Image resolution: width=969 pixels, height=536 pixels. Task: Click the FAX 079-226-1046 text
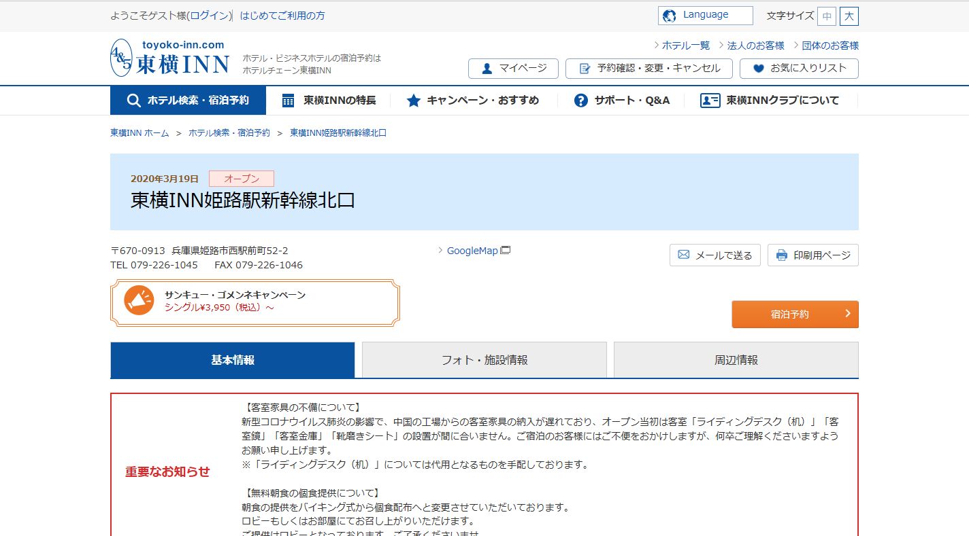pos(259,265)
